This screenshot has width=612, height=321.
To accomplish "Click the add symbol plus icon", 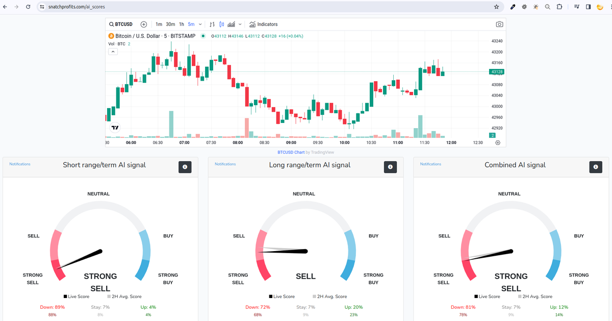I will pyautogui.click(x=144, y=24).
